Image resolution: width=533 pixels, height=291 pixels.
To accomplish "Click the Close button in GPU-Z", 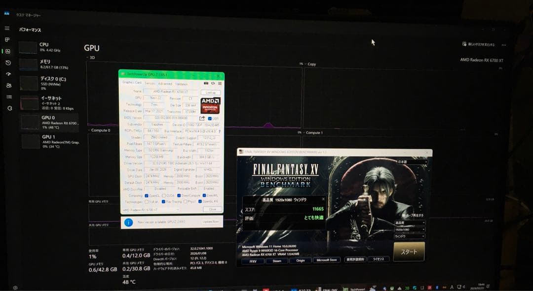I will click(212, 209).
